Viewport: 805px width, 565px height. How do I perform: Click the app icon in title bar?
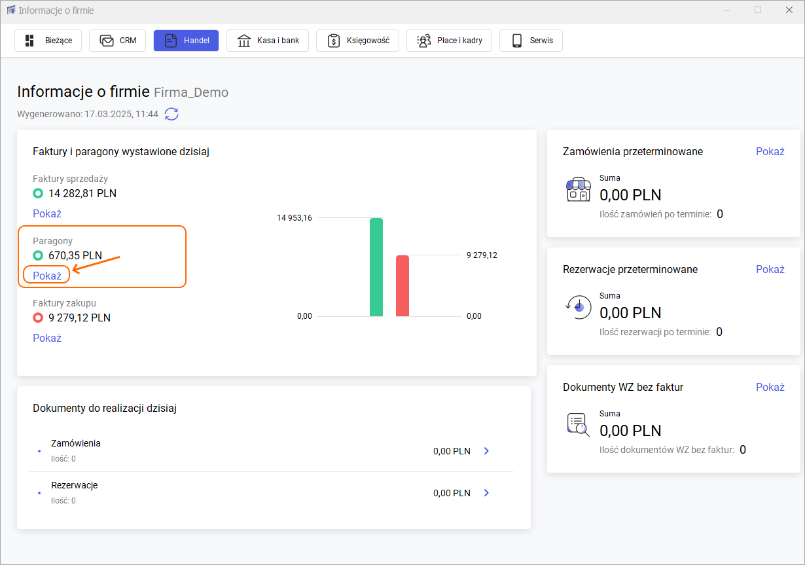(x=10, y=10)
